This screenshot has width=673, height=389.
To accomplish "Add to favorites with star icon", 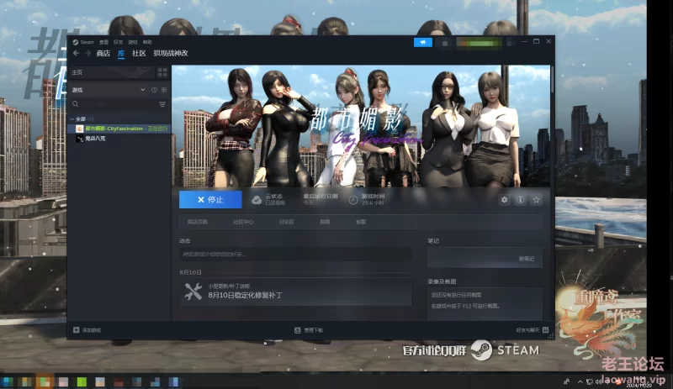I will pyautogui.click(x=536, y=200).
